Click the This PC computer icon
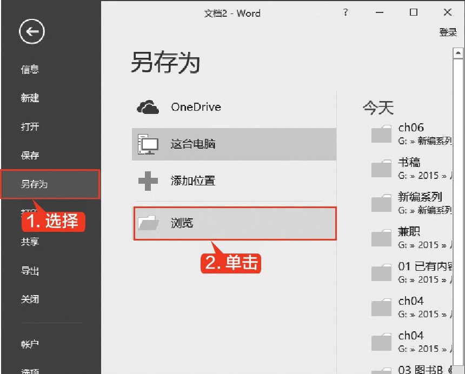This screenshot has width=465, height=374. 148,144
